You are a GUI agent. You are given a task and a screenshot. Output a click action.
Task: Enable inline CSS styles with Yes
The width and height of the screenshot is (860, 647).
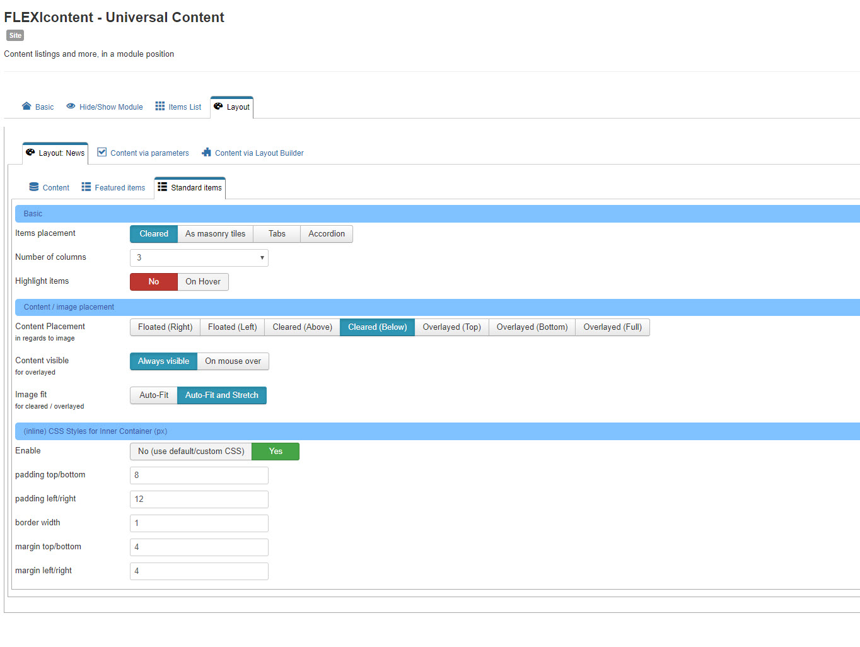276,452
